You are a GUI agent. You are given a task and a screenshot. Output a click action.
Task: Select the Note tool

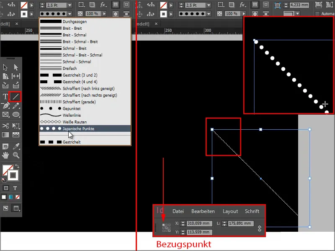[x=5, y=146]
